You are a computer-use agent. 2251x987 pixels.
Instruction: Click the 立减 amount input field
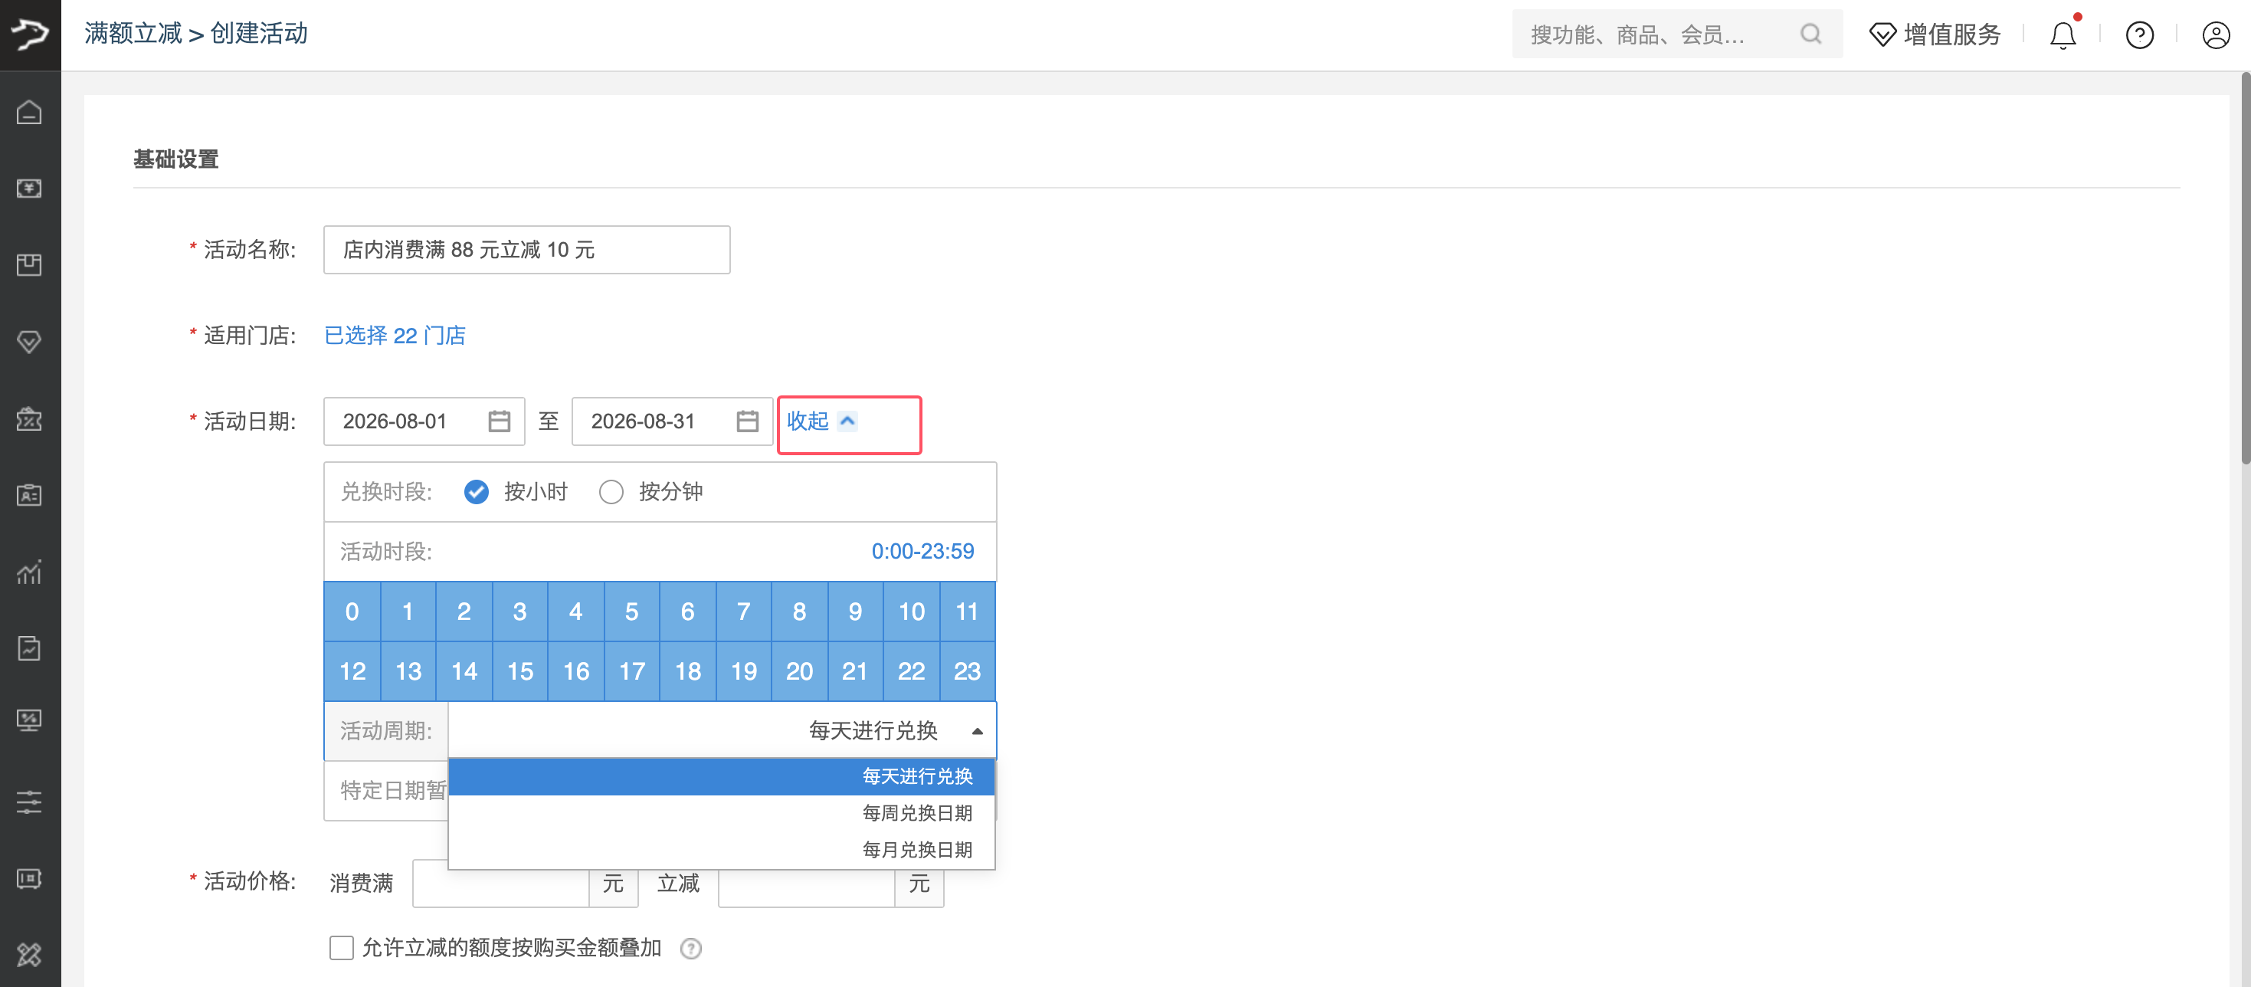pos(807,884)
